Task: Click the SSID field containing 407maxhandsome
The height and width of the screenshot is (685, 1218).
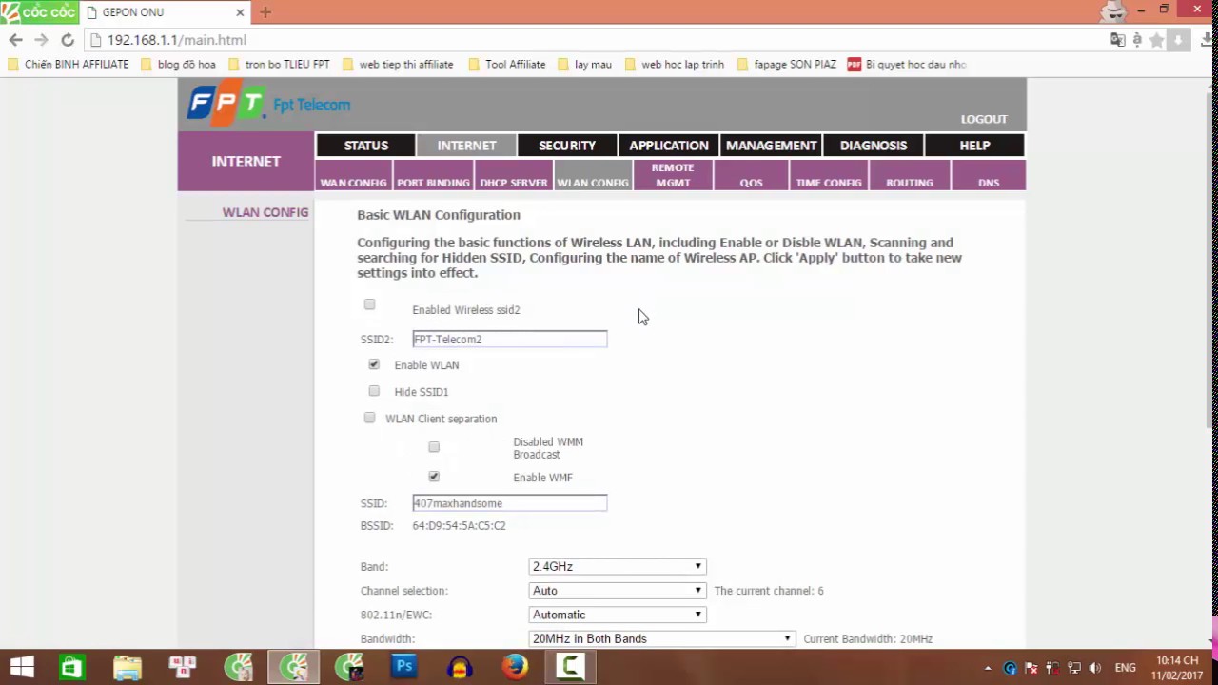Action: point(509,503)
